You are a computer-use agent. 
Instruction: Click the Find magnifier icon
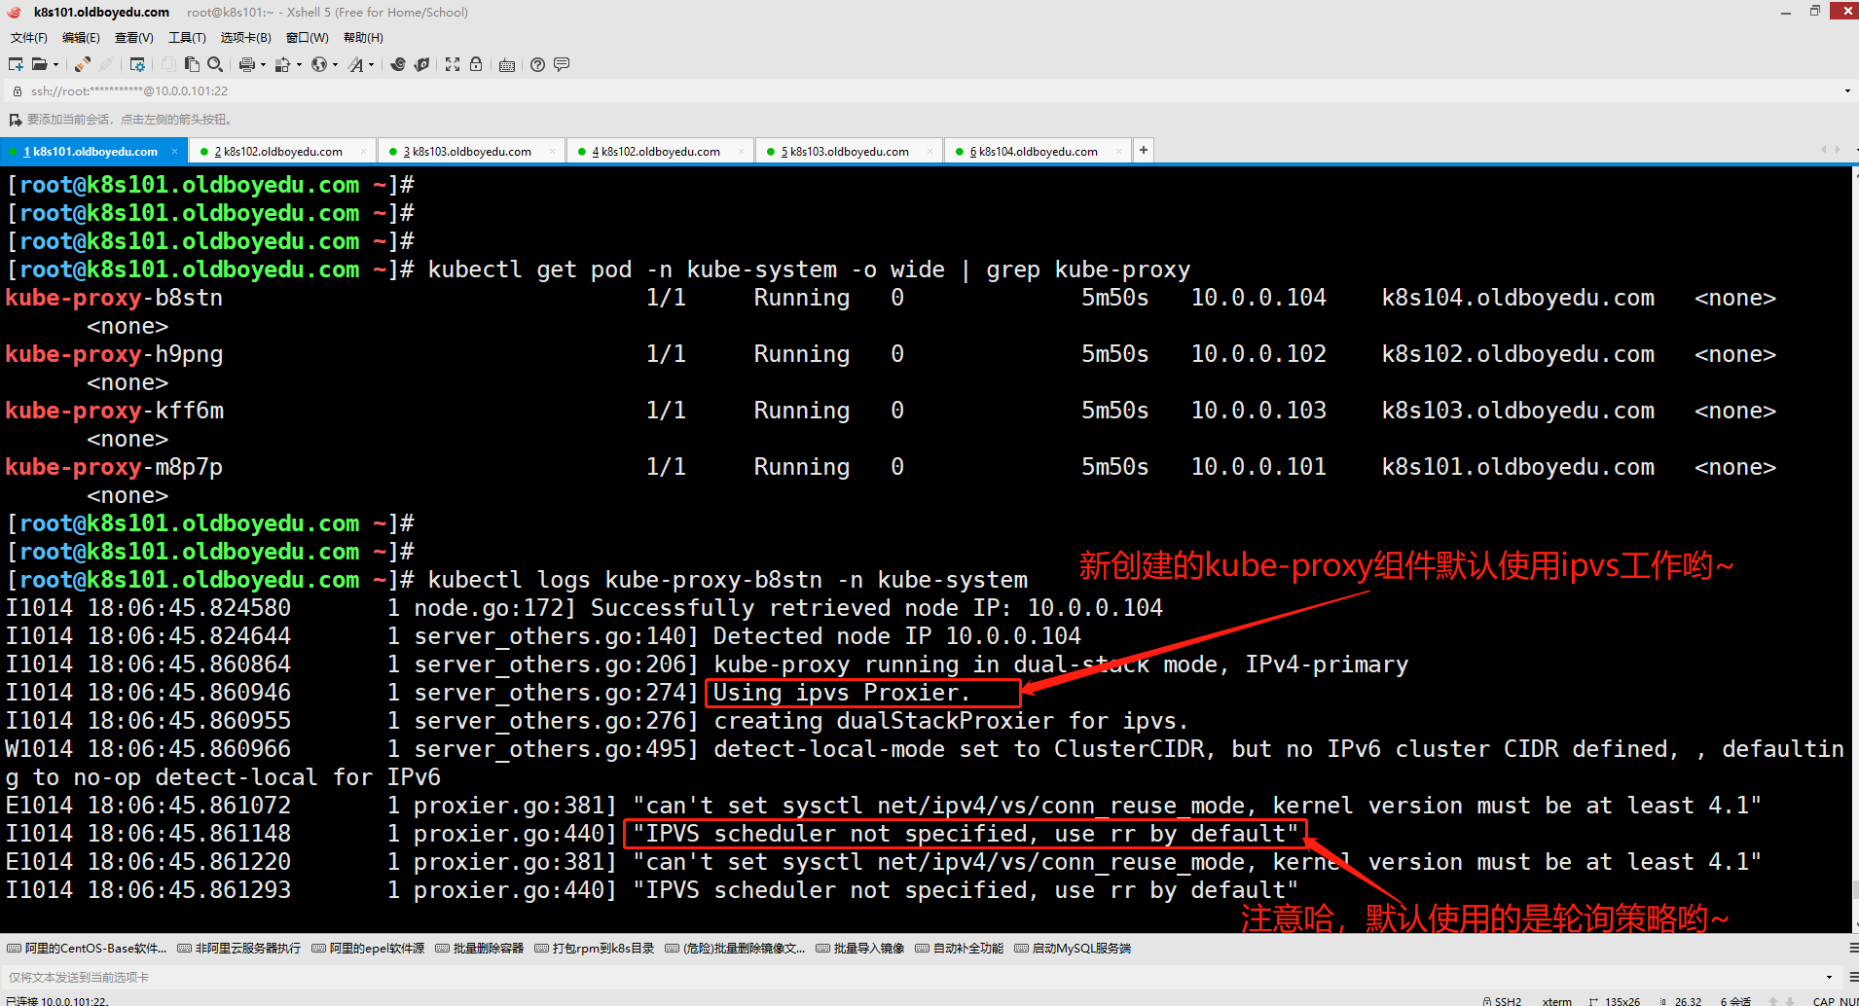pyautogui.click(x=215, y=64)
